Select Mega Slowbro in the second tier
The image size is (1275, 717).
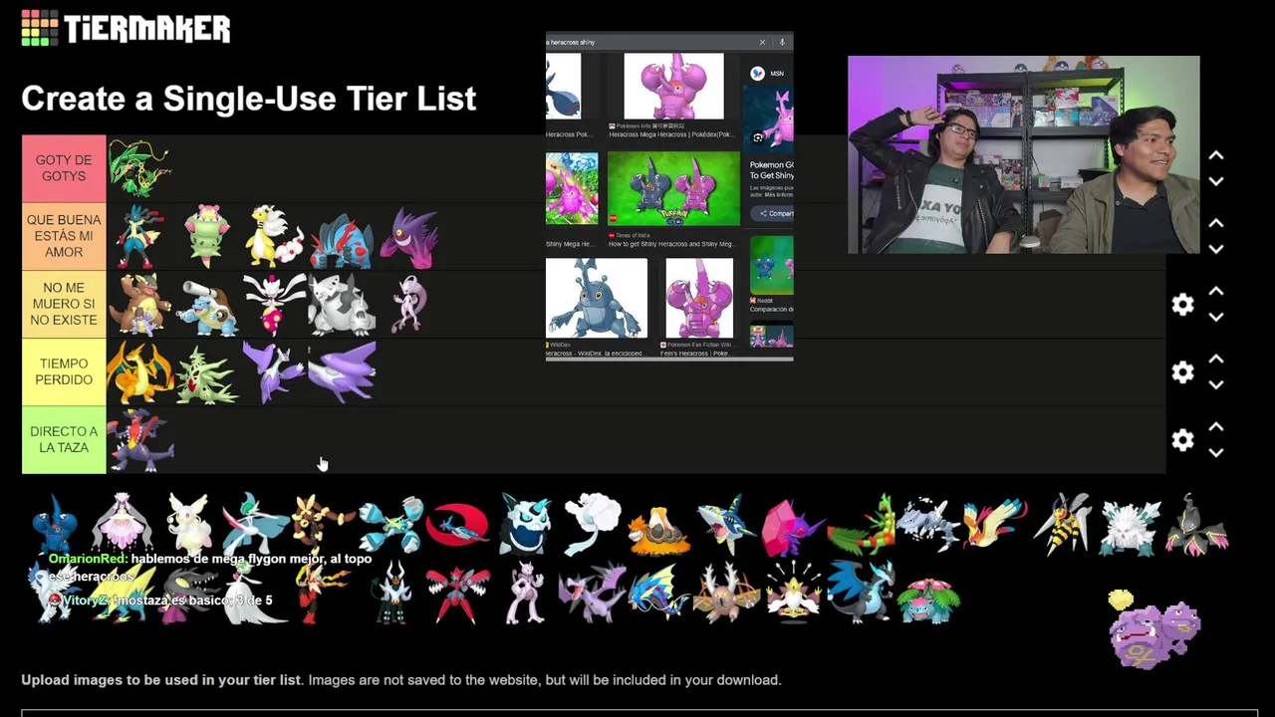pyautogui.click(x=207, y=237)
